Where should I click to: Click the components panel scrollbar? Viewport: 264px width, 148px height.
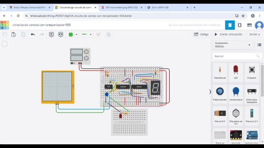coord(262,81)
